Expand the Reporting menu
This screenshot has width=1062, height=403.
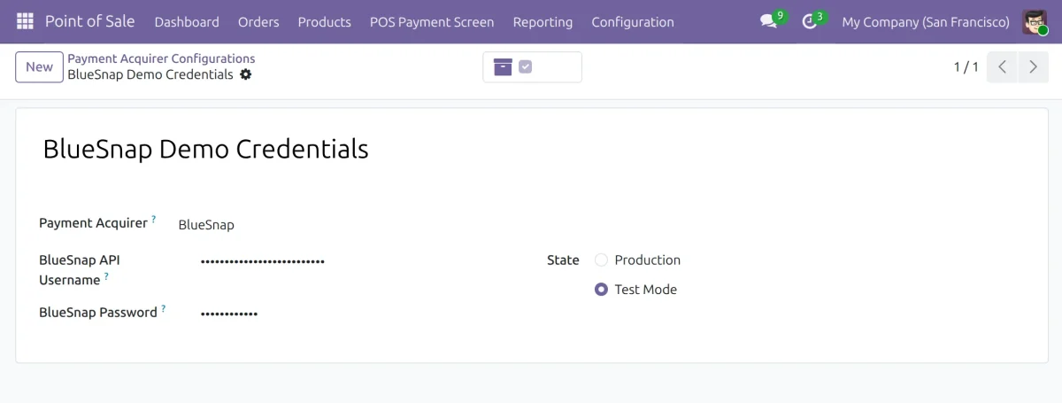pos(543,22)
